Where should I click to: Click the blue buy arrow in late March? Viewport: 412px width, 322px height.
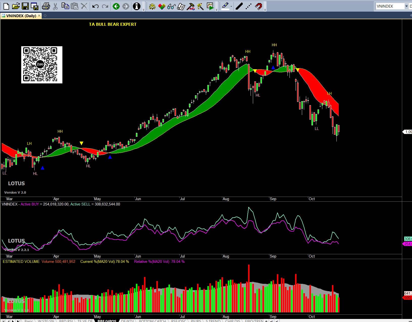[42, 168]
